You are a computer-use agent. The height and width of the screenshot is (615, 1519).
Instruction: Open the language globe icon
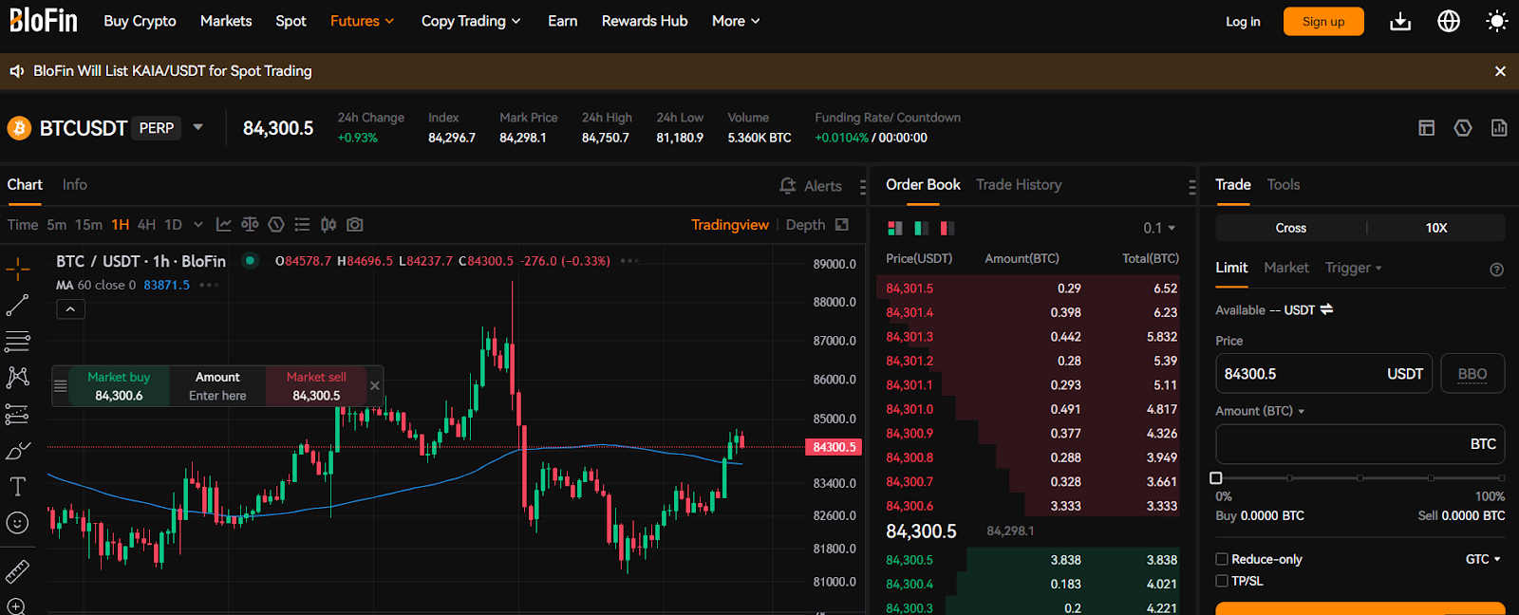pyautogui.click(x=1449, y=21)
